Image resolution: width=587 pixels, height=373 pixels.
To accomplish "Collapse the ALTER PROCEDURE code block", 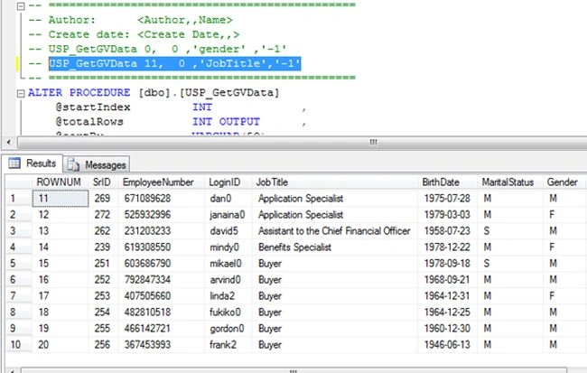I will pyautogui.click(x=21, y=93).
